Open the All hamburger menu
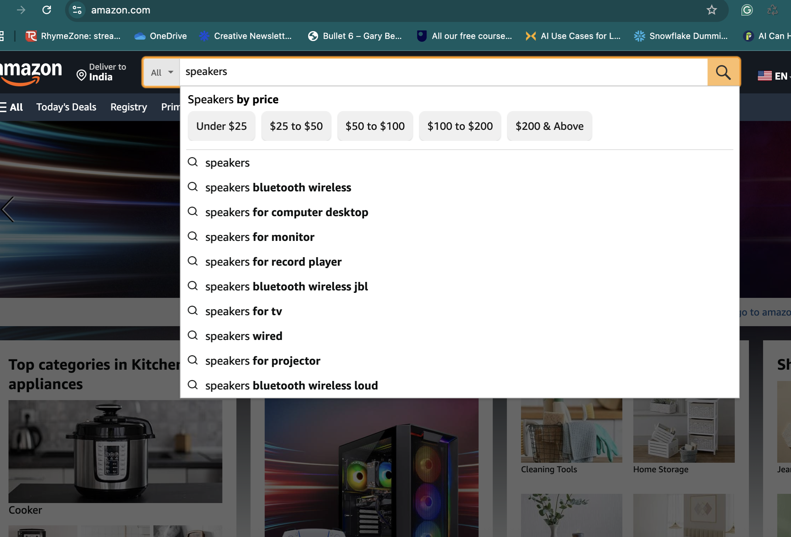 tap(11, 107)
